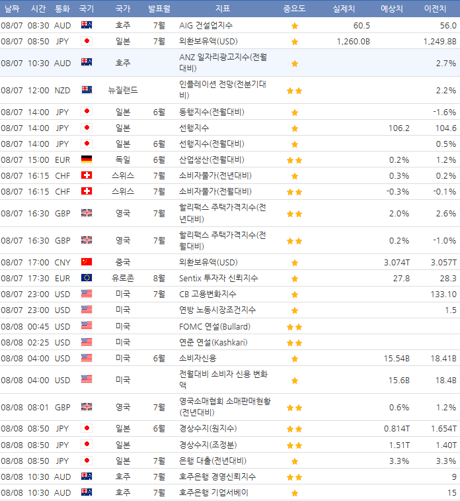Screen dimensions: 460x501
Task: Click the 실제치 column header
Action: click(x=344, y=9)
